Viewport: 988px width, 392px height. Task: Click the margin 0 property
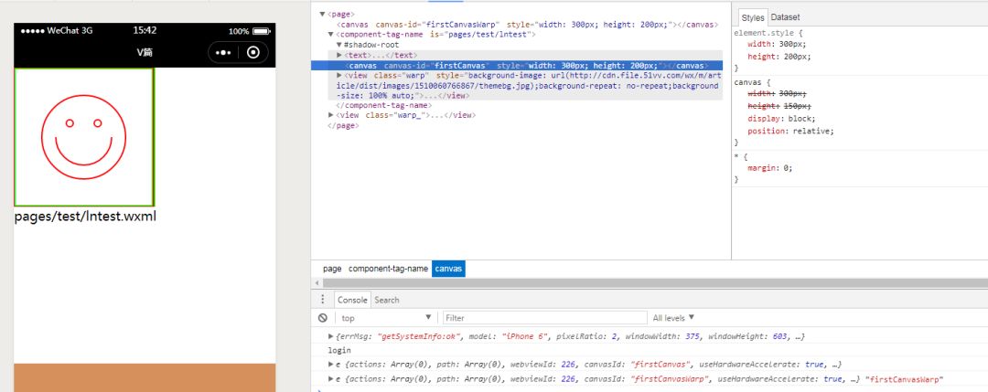770,168
